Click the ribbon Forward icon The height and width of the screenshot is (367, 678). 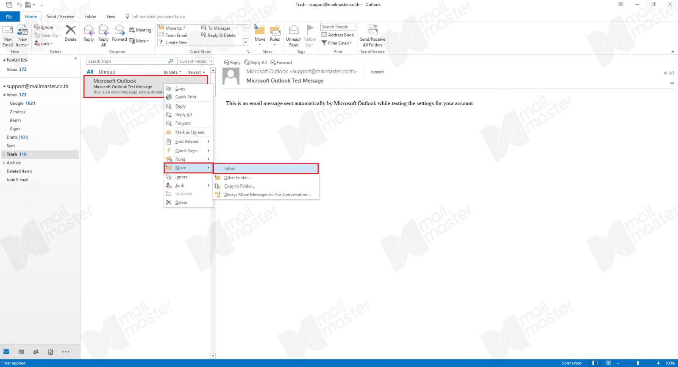point(119,30)
